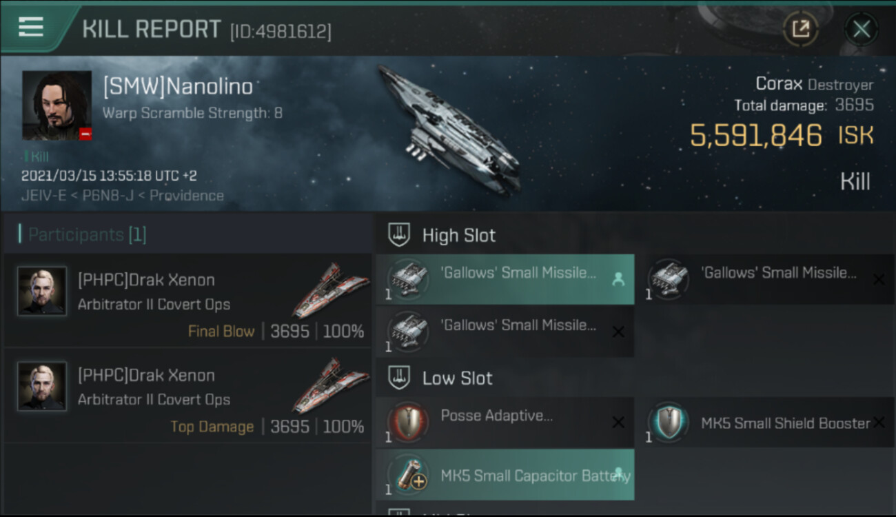Select the highlighted 'Gallows' Small Missile item

(x=505, y=278)
